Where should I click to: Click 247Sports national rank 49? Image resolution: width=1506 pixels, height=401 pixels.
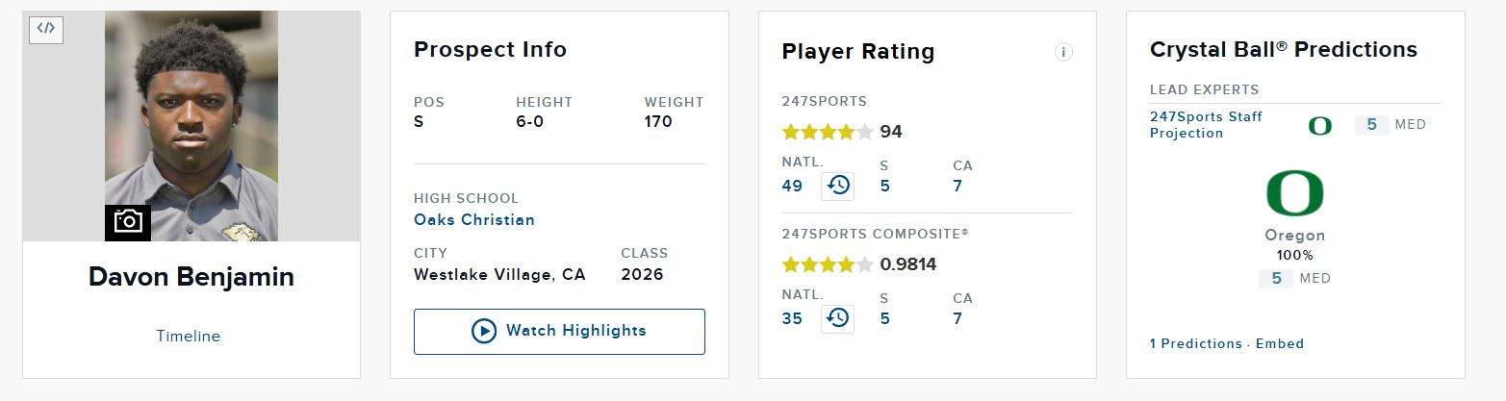792,186
